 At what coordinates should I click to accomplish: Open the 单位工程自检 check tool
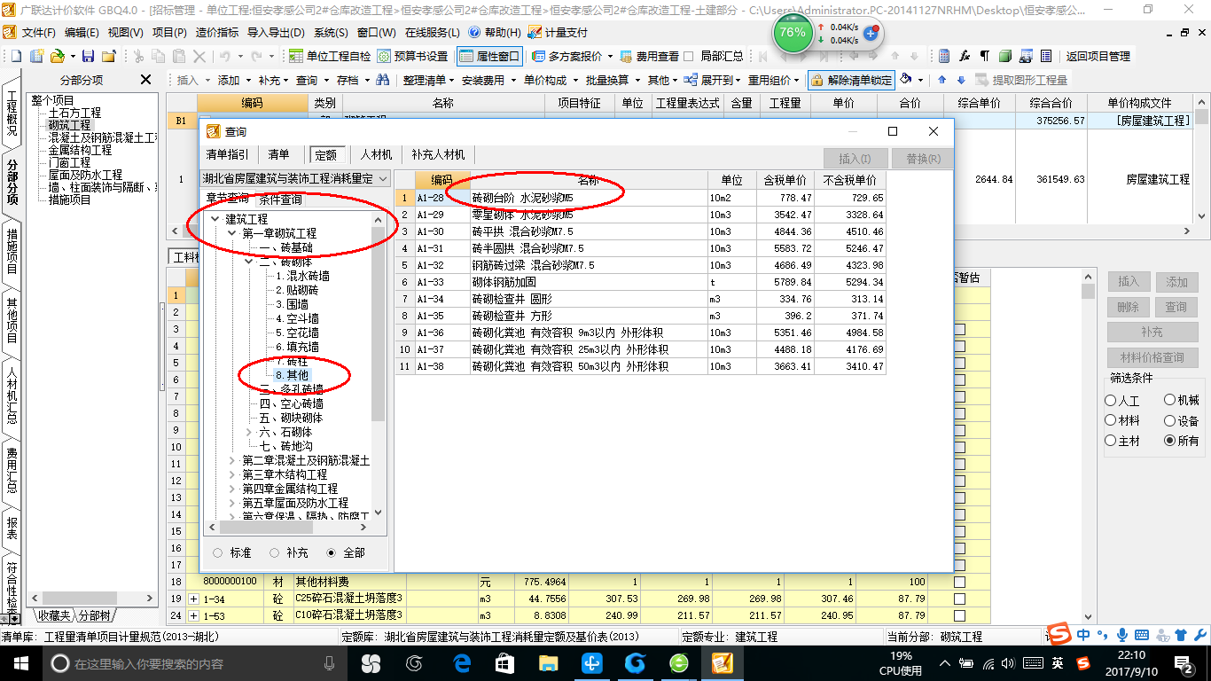pyautogui.click(x=330, y=56)
